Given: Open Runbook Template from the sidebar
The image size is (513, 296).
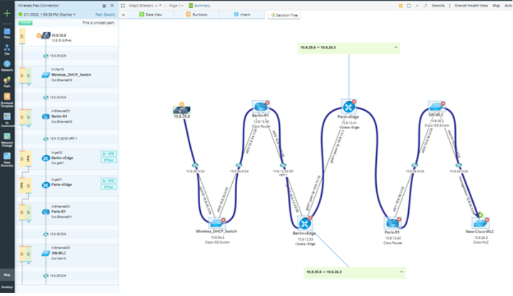Looking at the screenshot, I should click(x=7, y=99).
